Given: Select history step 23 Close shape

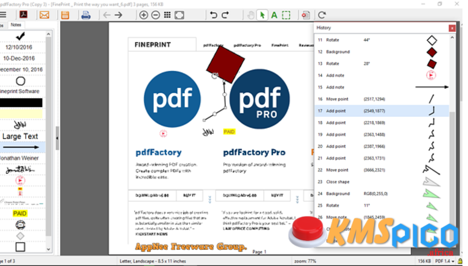Looking at the screenshot, I should click(x=382, y=182).
